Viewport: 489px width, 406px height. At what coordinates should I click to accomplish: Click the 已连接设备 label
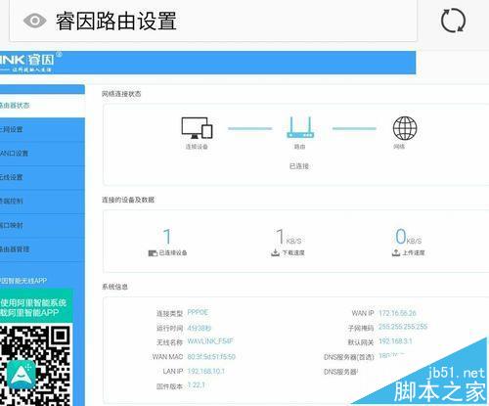pyautogui.click(x=173, y=253)
